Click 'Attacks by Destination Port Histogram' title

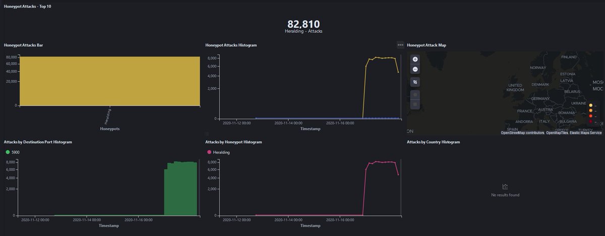click(38, 142)
